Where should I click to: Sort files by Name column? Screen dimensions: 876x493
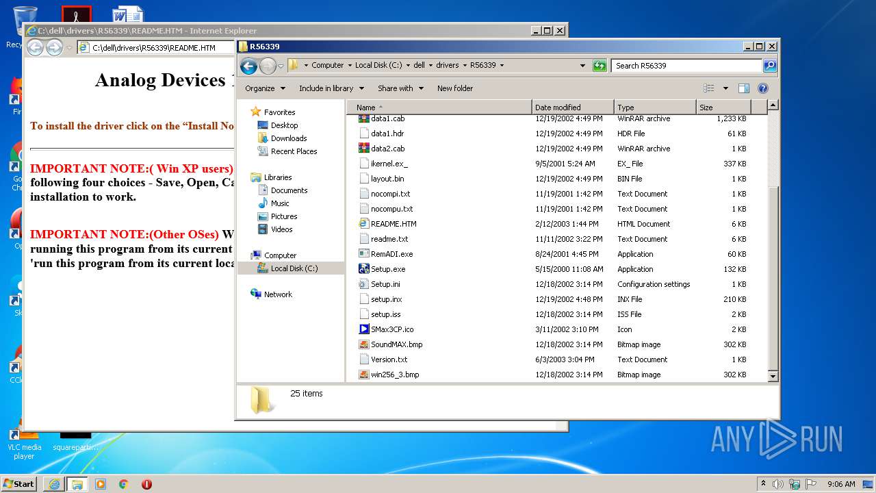click(x=439, y=108)
